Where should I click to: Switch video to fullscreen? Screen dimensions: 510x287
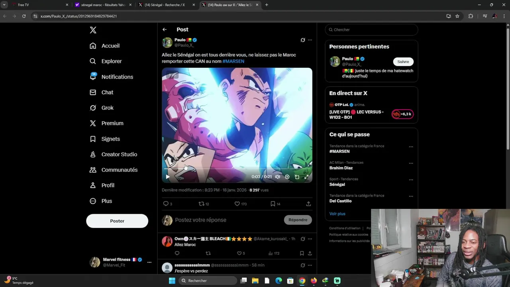tap(306, 177)
